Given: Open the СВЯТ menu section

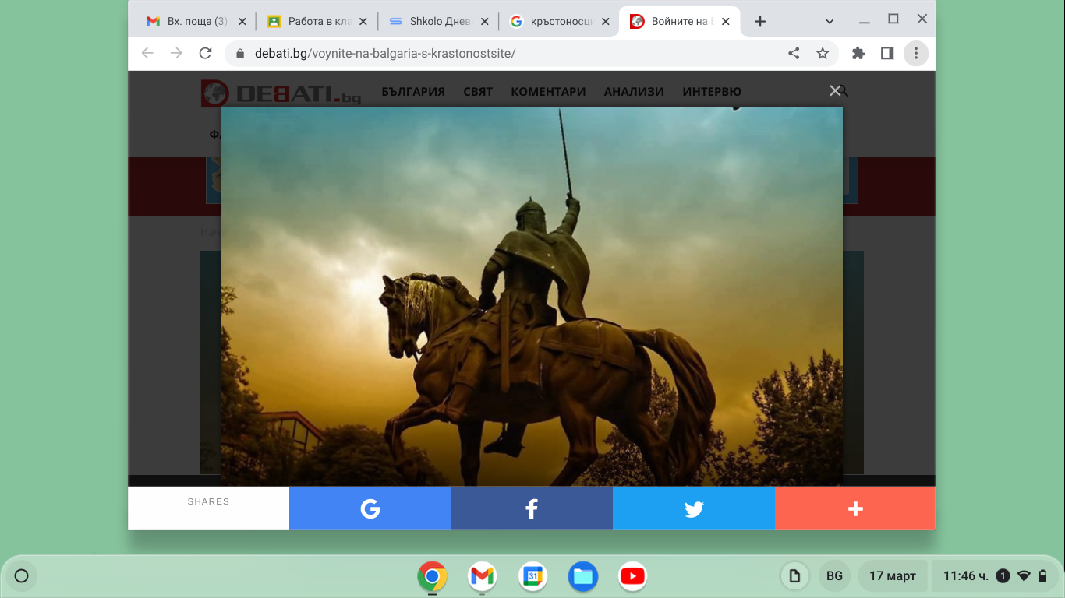Looking at the screenshot, I should click(x=478, y=92).
